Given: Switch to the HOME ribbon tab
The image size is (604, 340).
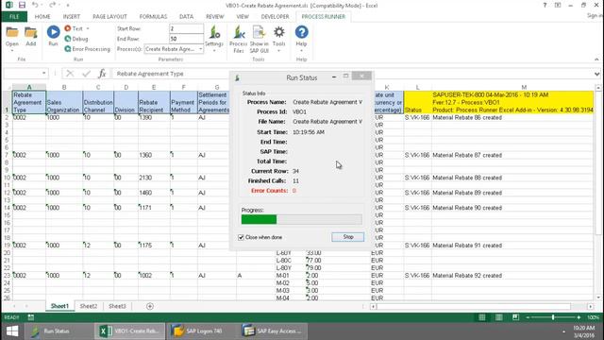Looking at the screenshot, I should tap(42, 17).
